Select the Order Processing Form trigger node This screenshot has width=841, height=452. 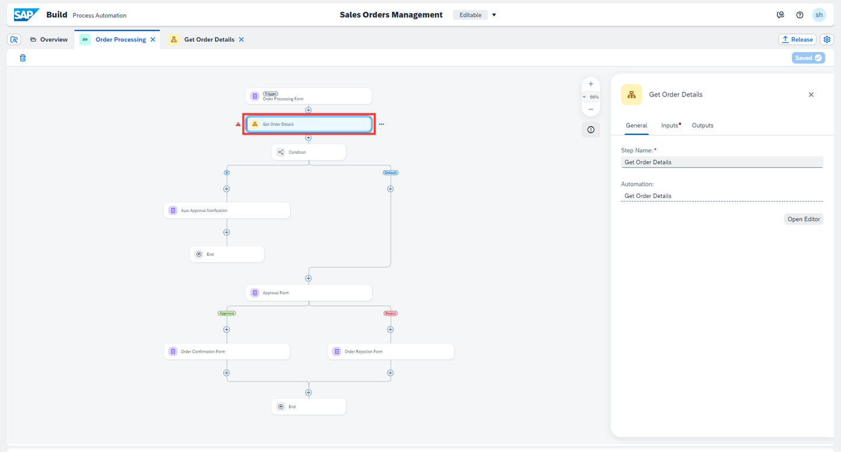[x=309, y=96]
